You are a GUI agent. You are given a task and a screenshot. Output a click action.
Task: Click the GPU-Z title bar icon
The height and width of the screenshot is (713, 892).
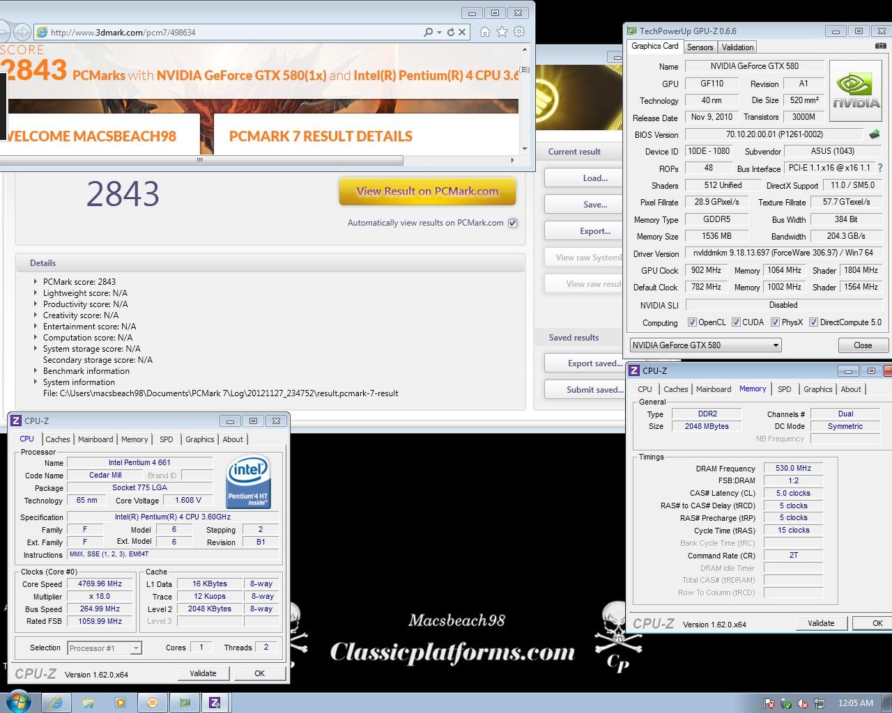coord(632,31)
